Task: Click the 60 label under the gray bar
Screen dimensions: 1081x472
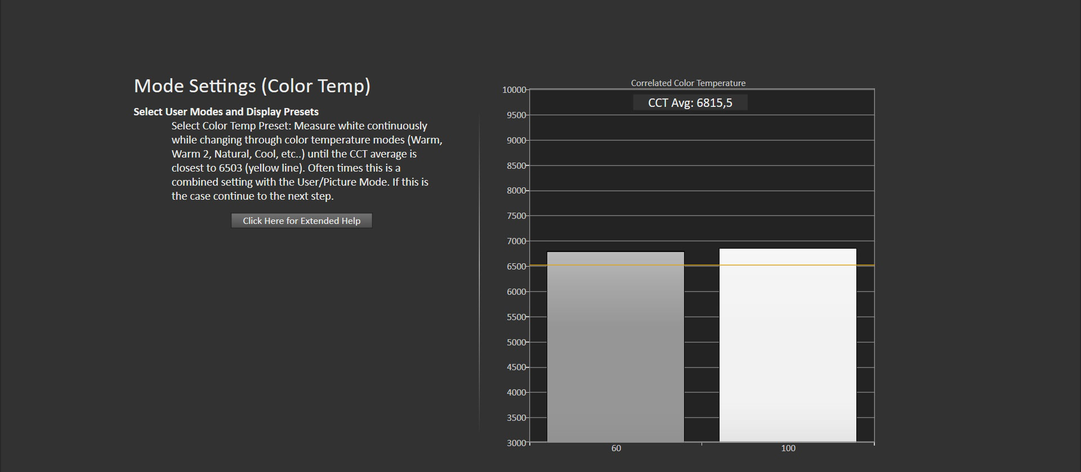Action: (x=616, y=448)
